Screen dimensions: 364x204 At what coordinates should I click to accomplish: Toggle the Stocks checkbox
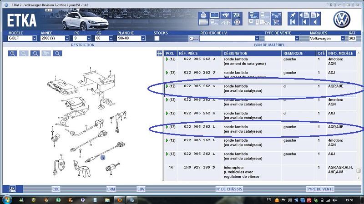pyautogui.click(x=157, y=38)
